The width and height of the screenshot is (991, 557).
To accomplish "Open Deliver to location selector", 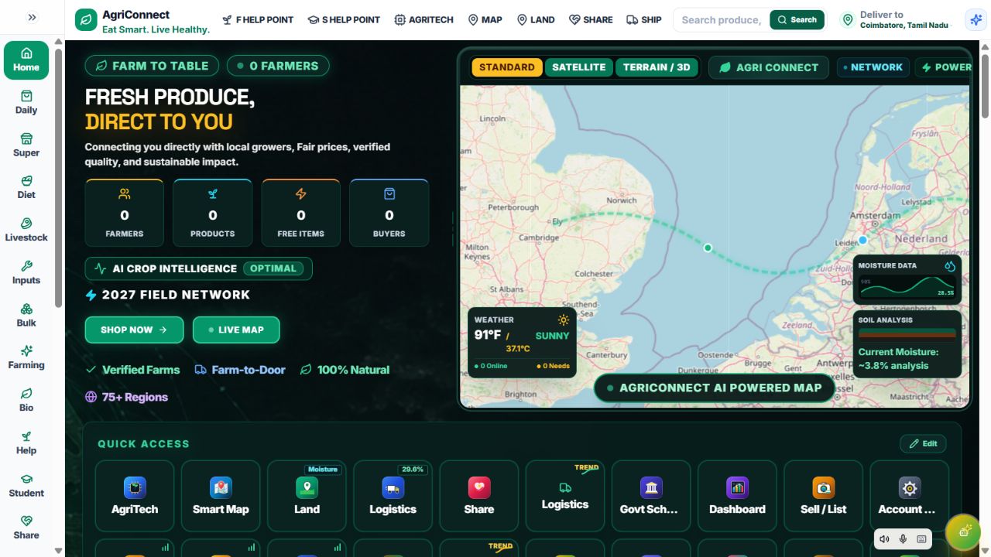I will (897, 20).
